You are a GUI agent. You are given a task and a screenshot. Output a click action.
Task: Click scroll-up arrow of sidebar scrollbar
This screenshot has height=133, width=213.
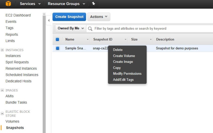44,14
